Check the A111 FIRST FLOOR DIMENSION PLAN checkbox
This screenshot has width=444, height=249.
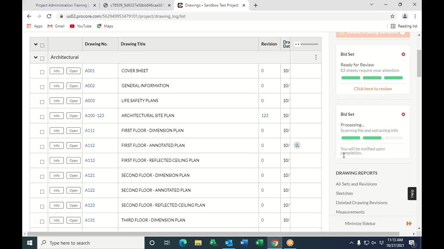pyautogui.click(x=42, y=132)
